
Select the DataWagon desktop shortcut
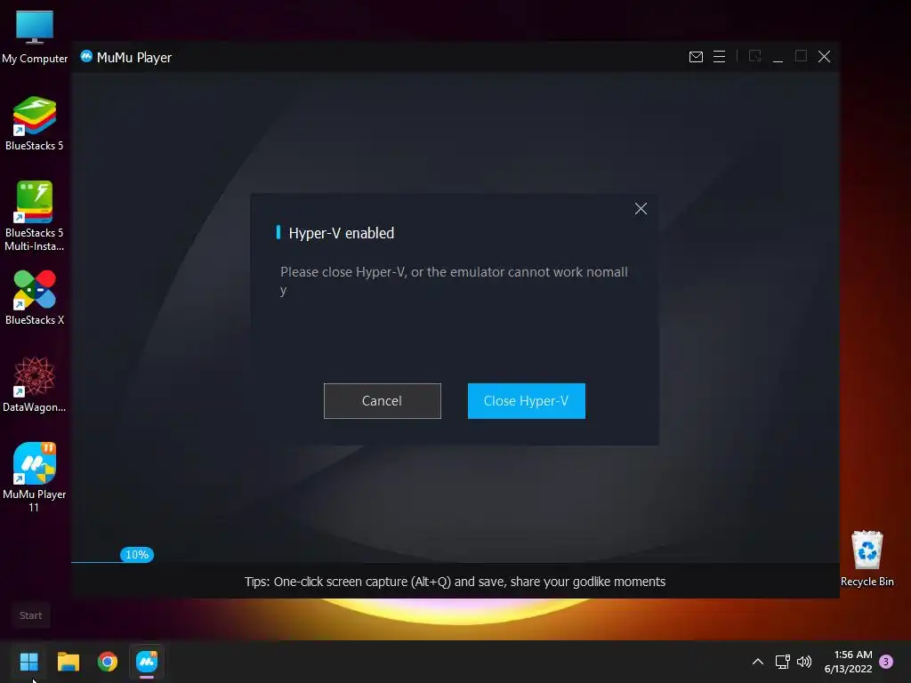click(x=35, y=384)
